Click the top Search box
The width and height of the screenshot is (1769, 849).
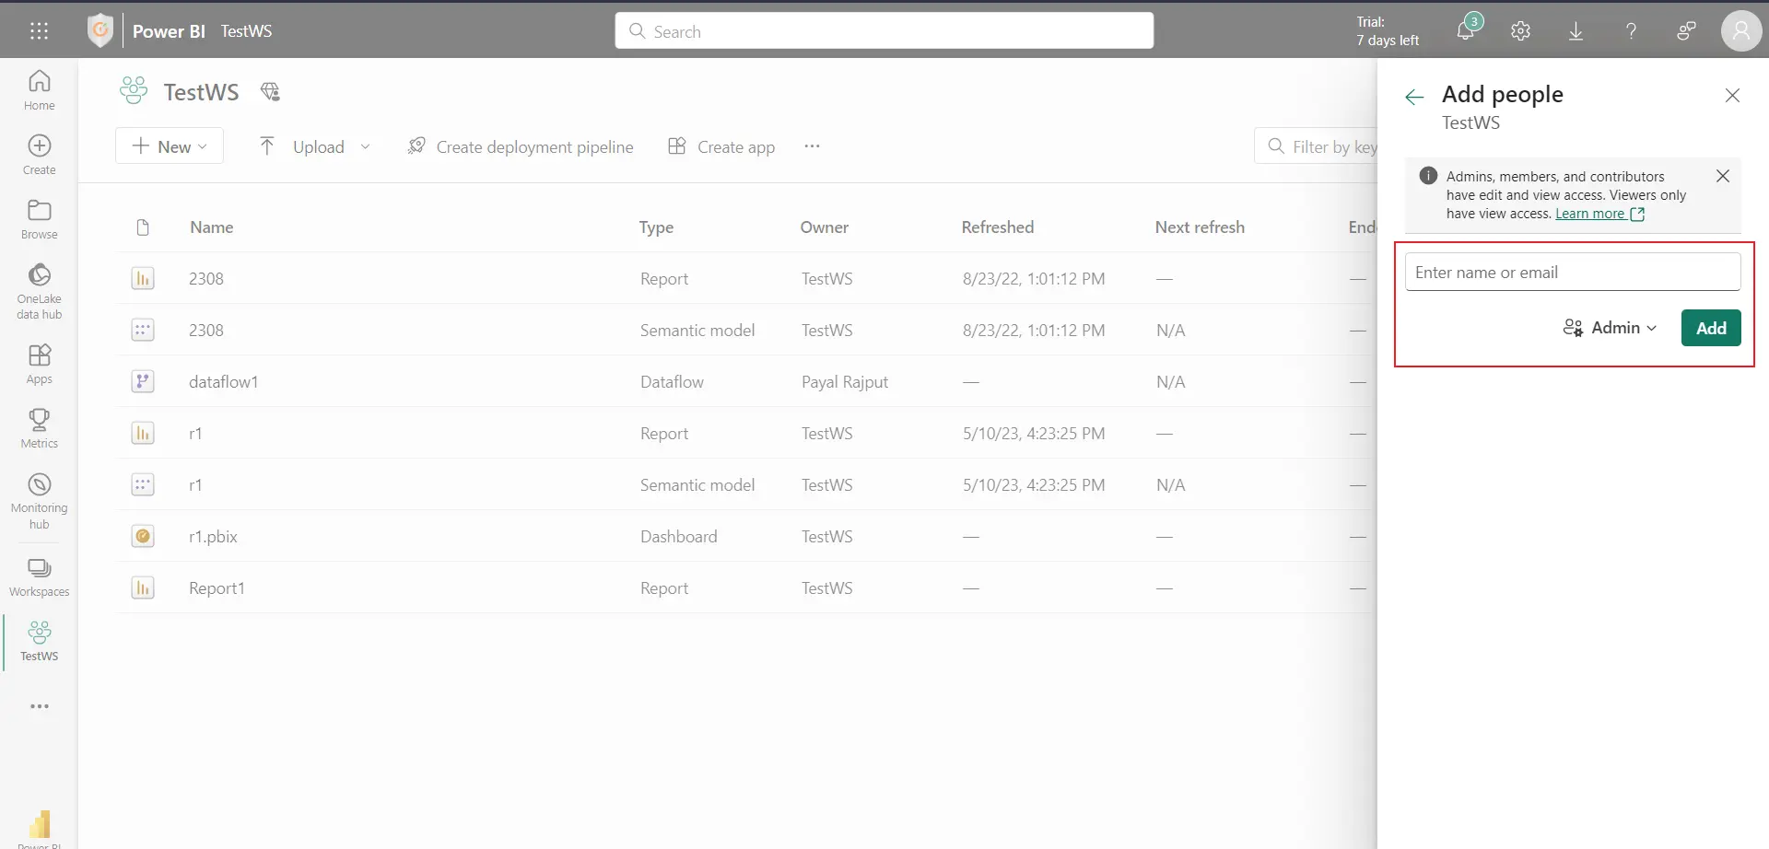tap(884, 30)
